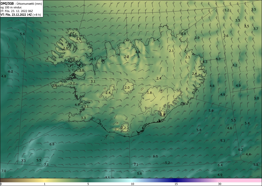Click the 7.0 value on the map
The image size is (262, 186).
tap(4, 171)
